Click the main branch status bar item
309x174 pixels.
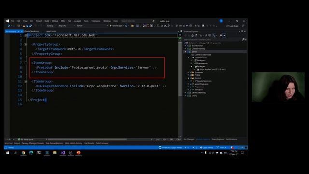pyautogui.click(x=221, y=147)
